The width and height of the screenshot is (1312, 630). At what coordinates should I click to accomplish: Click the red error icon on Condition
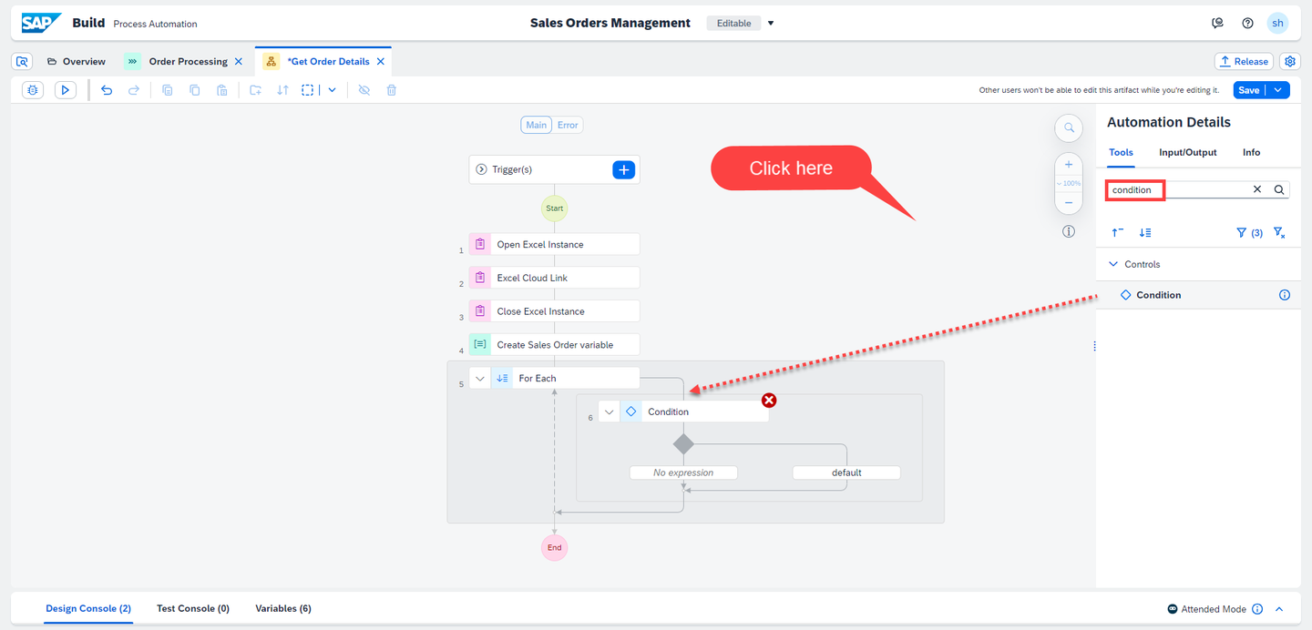click(769, 400)
